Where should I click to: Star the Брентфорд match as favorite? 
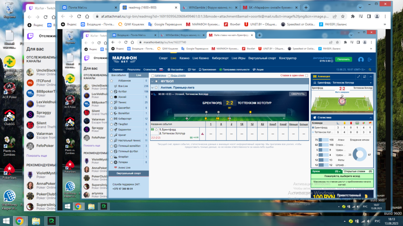point(156,130)
